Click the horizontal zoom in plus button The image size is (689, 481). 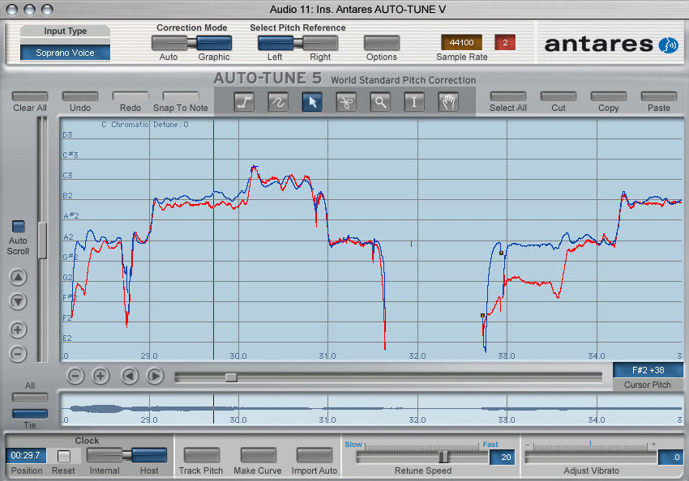(101, 376)
